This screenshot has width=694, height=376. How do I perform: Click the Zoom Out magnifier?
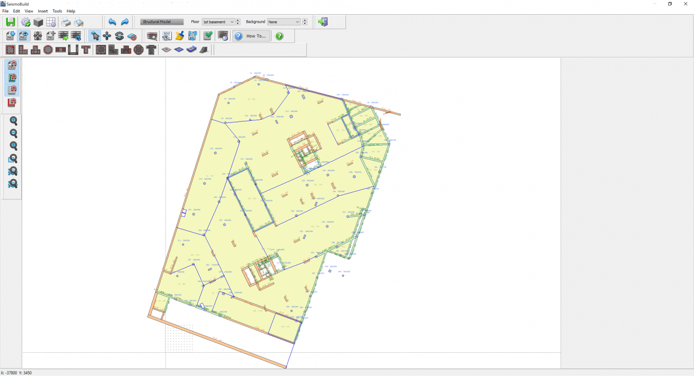[x=13, y=134]
